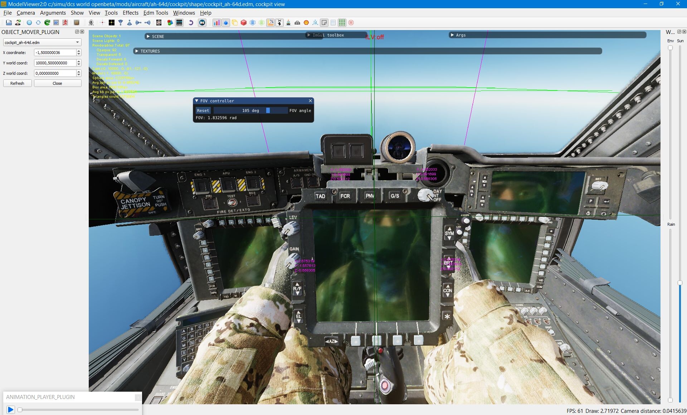Click the red crosshair point icon
This screenshot has width=687, height=415.
[102, 23]
